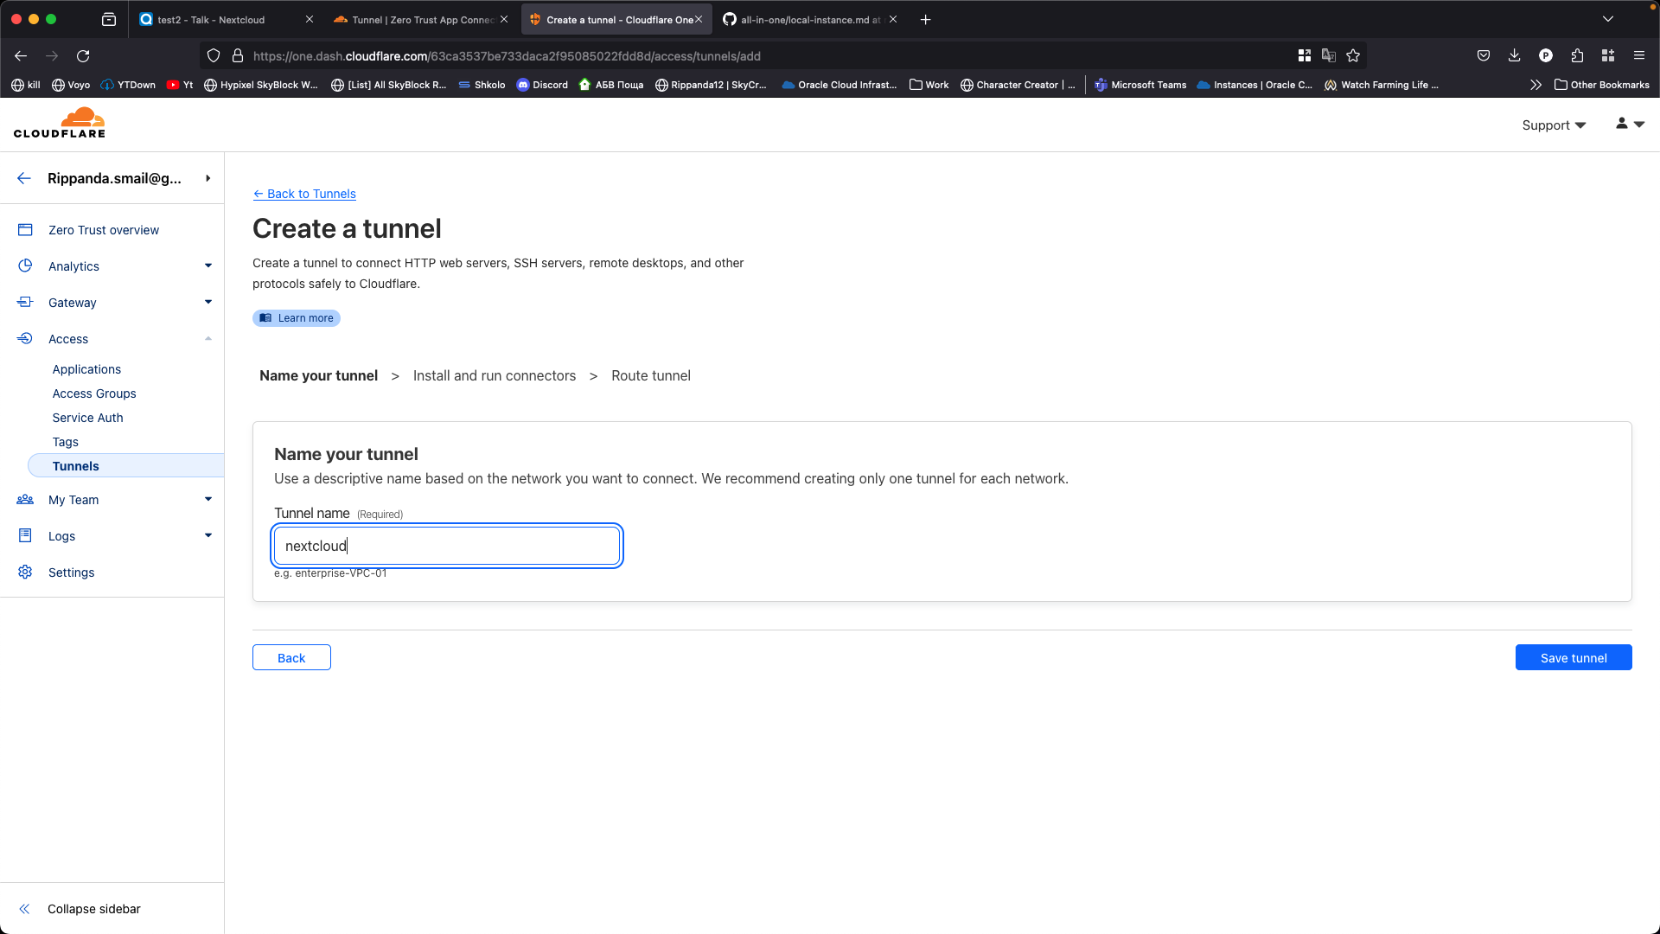Switch to all-in-one/local-instance.md GitHub tab

pyautogui.click(x=809, y=19)
